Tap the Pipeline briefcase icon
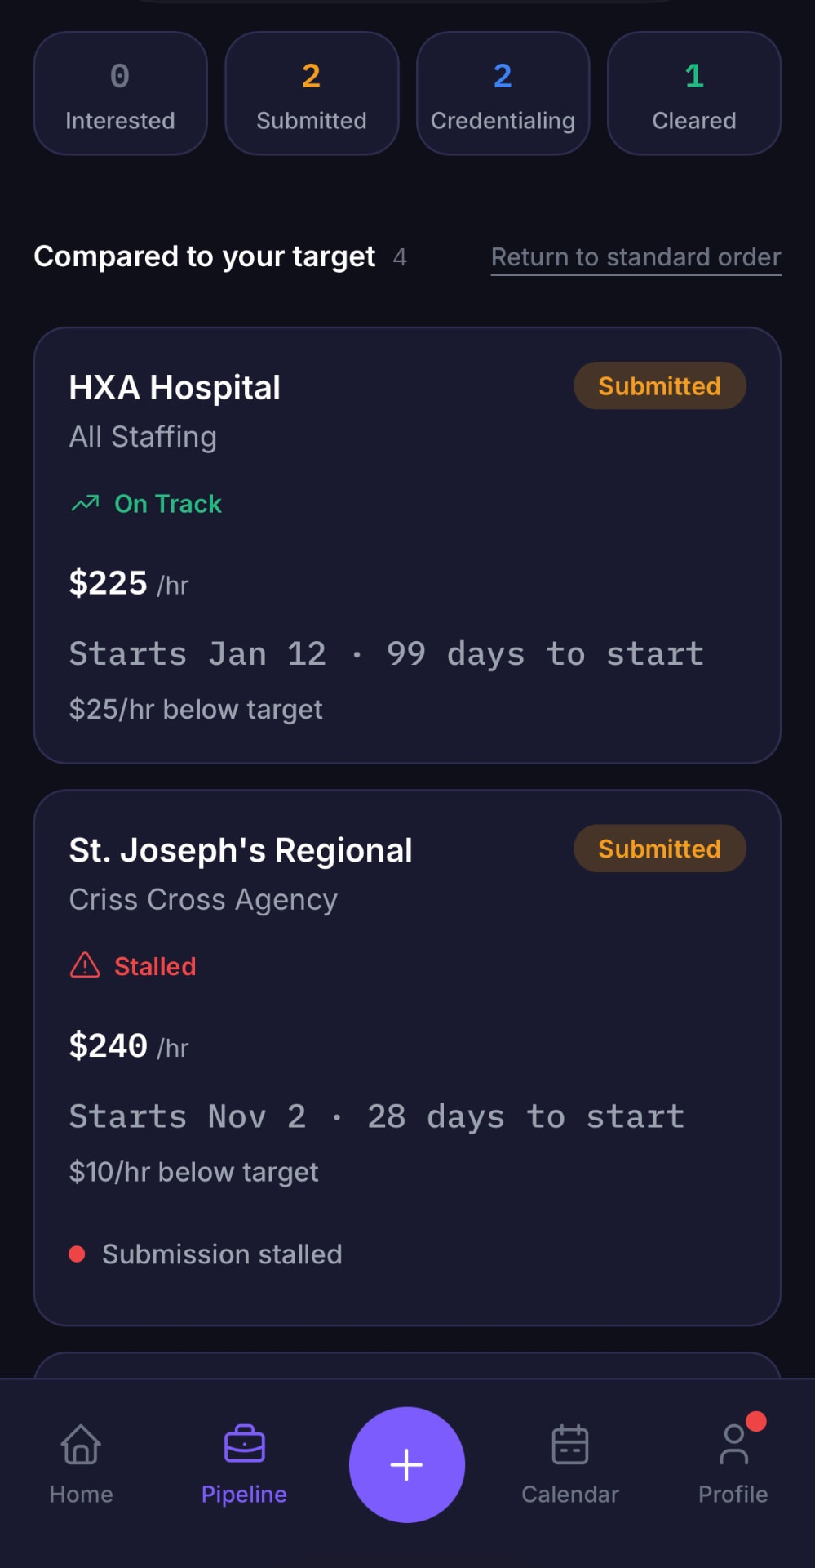This screenshot has width=815, height=1568. click(244, 1444)
